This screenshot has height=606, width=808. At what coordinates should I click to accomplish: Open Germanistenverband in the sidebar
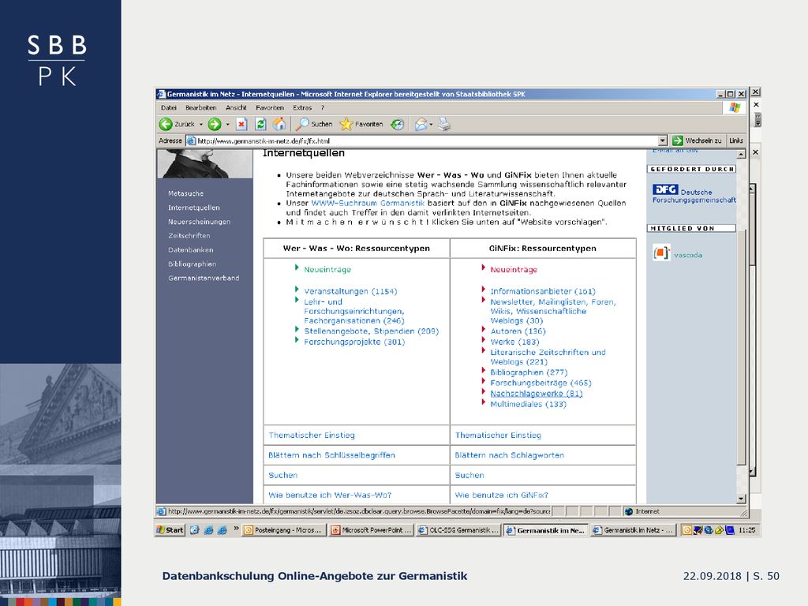[204, 278]
